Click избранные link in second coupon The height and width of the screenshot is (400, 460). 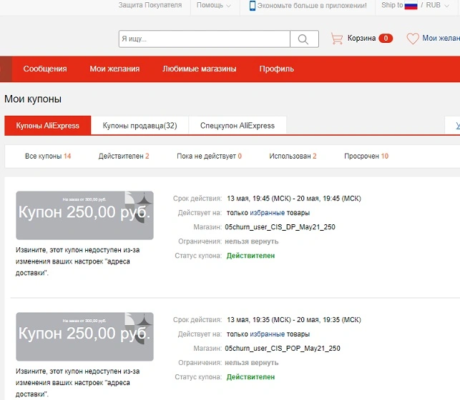(x=268, y=334)
